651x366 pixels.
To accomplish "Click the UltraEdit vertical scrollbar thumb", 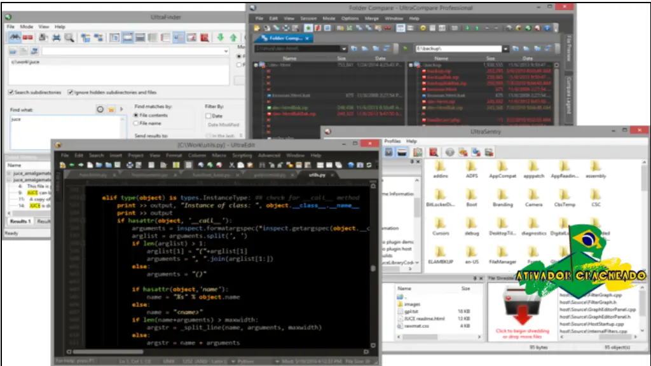I will click(373, 269).
